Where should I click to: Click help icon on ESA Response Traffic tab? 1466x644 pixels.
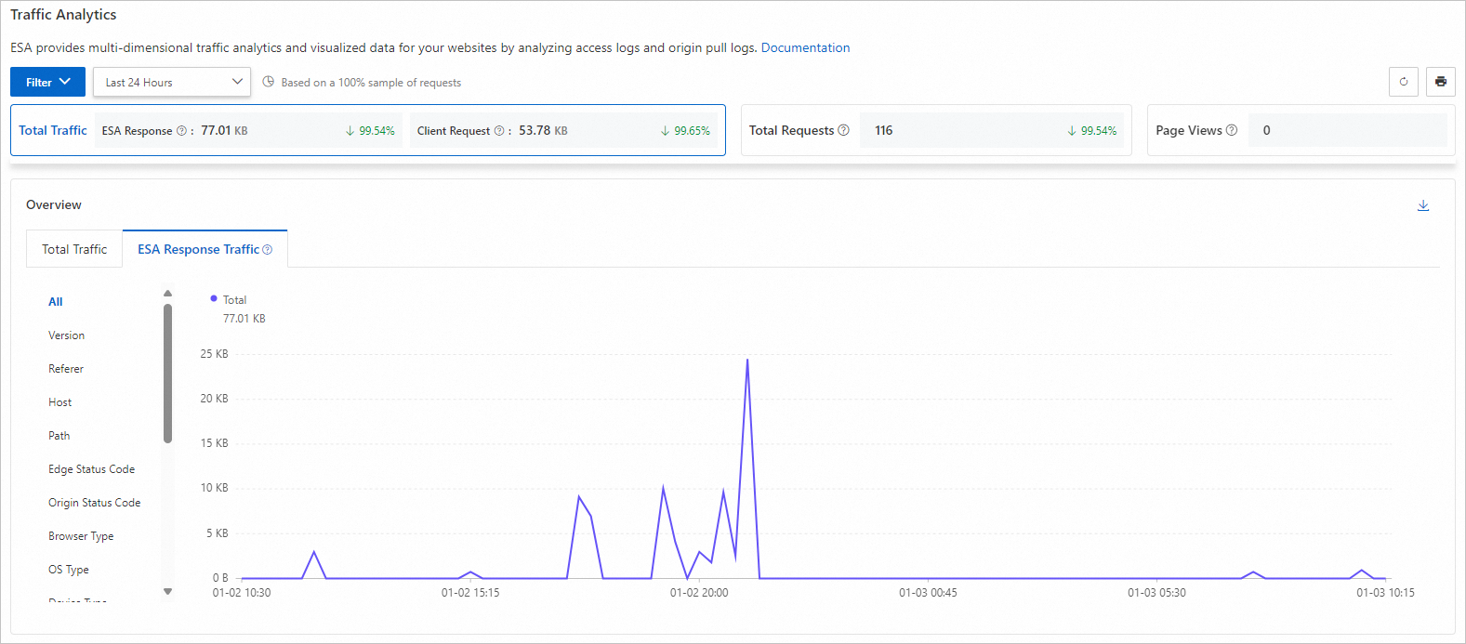pos(268,250)
